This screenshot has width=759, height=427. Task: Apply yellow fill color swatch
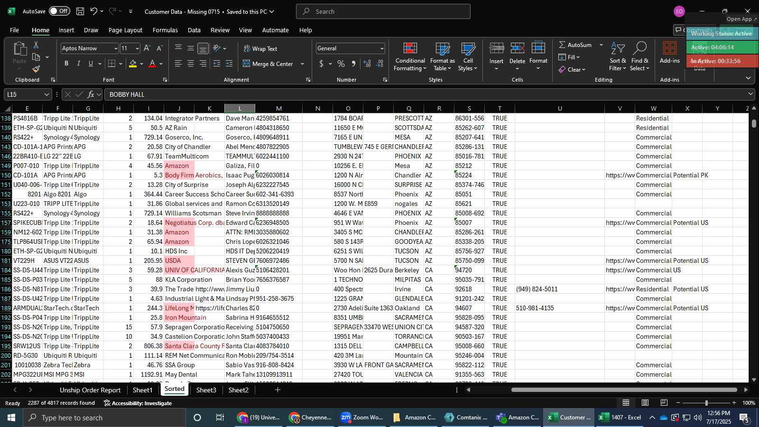pos(133,64)
